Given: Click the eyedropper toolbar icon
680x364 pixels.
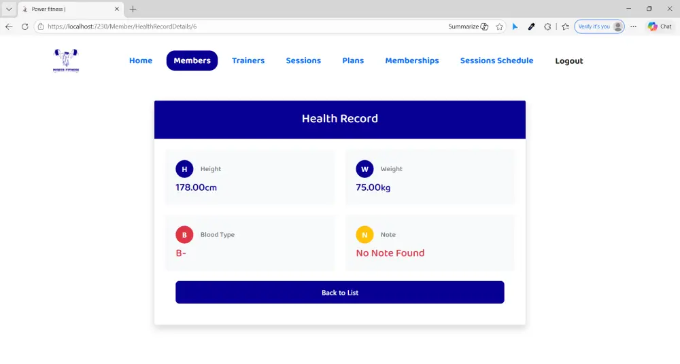Looking at the screenshot, I should tap(531, 26).
